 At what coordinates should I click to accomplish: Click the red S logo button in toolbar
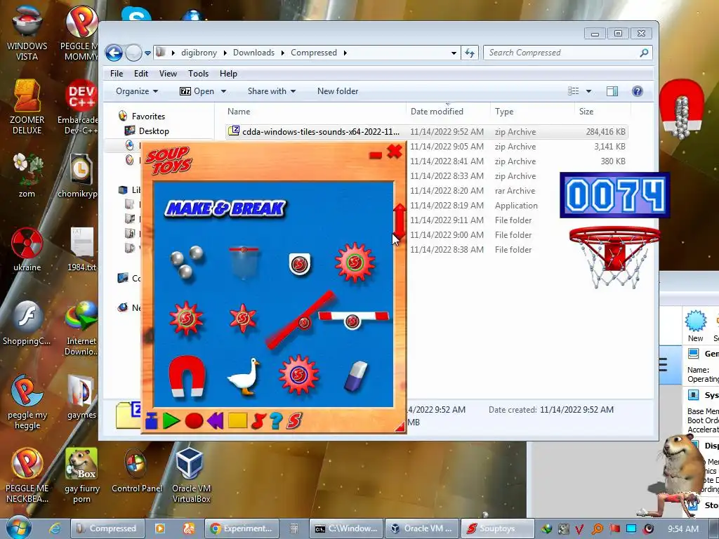click(294, 420)
